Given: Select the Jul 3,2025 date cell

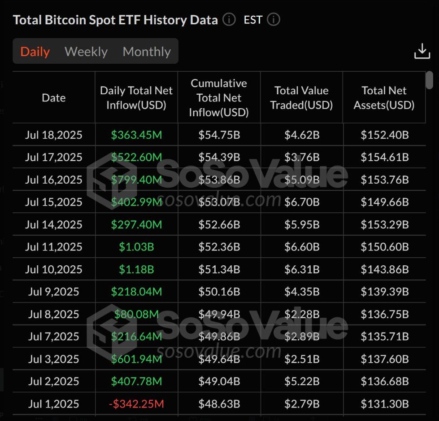Looking at the screenshot, I should pyautogui.click(x=54, y=359).
